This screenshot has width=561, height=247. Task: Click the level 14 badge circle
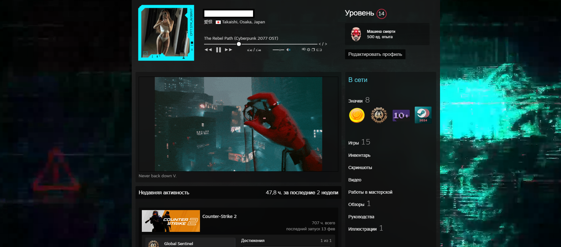click(x=382, y=14)
